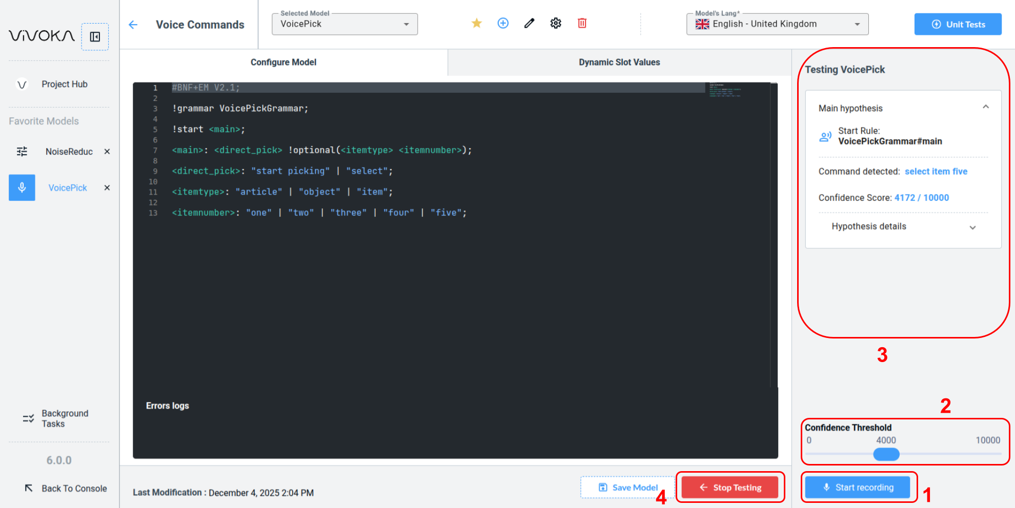The image size is (1015, 508).
Task: Click the red trash delete icon
Action: point(582,23)
